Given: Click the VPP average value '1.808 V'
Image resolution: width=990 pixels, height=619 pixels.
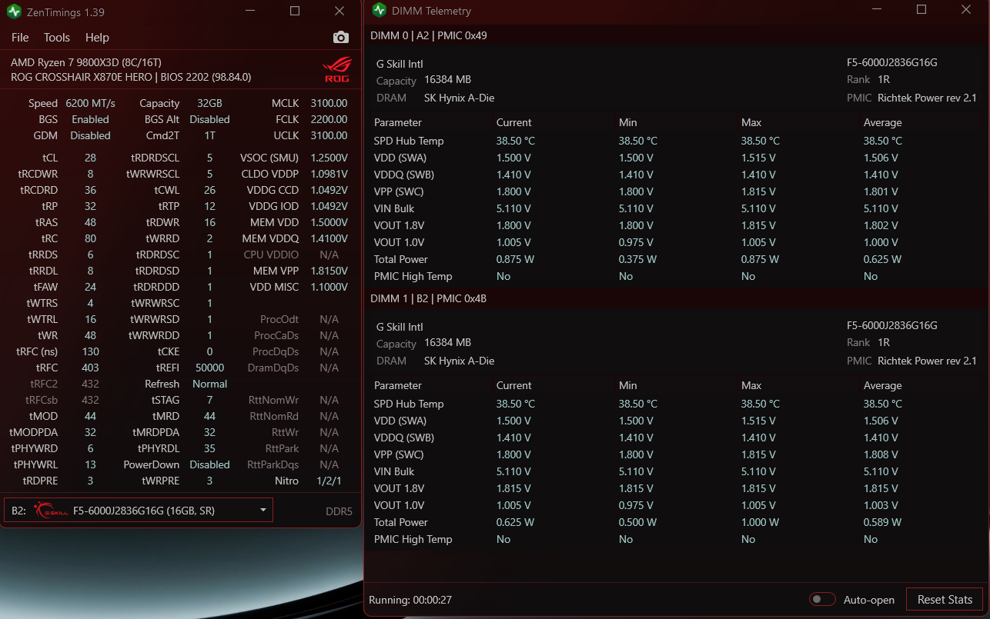Looking at the screenshot, I should 881,454.
